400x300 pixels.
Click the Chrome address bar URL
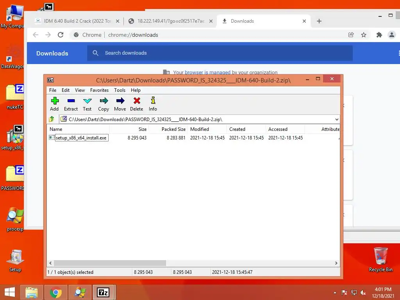click(x=133, y=35)
